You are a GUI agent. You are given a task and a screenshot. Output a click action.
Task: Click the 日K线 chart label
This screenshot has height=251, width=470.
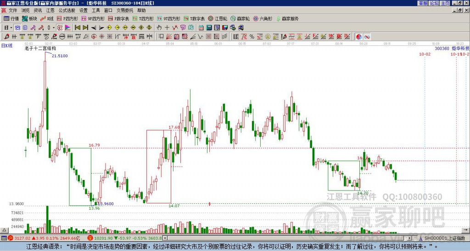click(x=6, y=46)
